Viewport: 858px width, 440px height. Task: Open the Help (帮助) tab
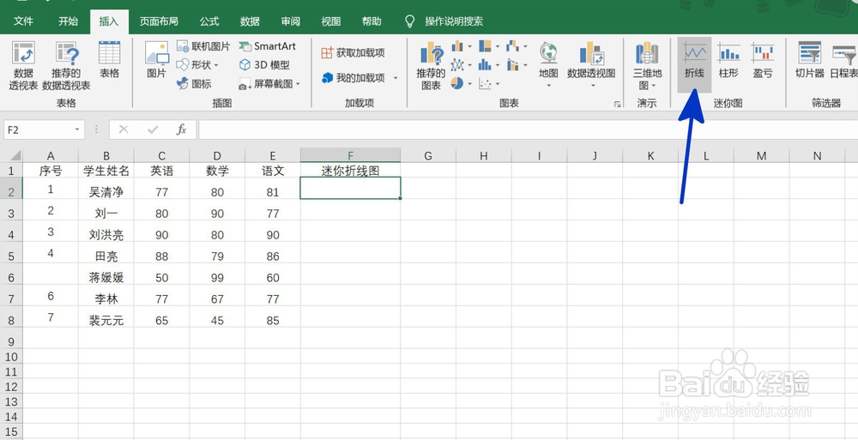tap(372, 21)
